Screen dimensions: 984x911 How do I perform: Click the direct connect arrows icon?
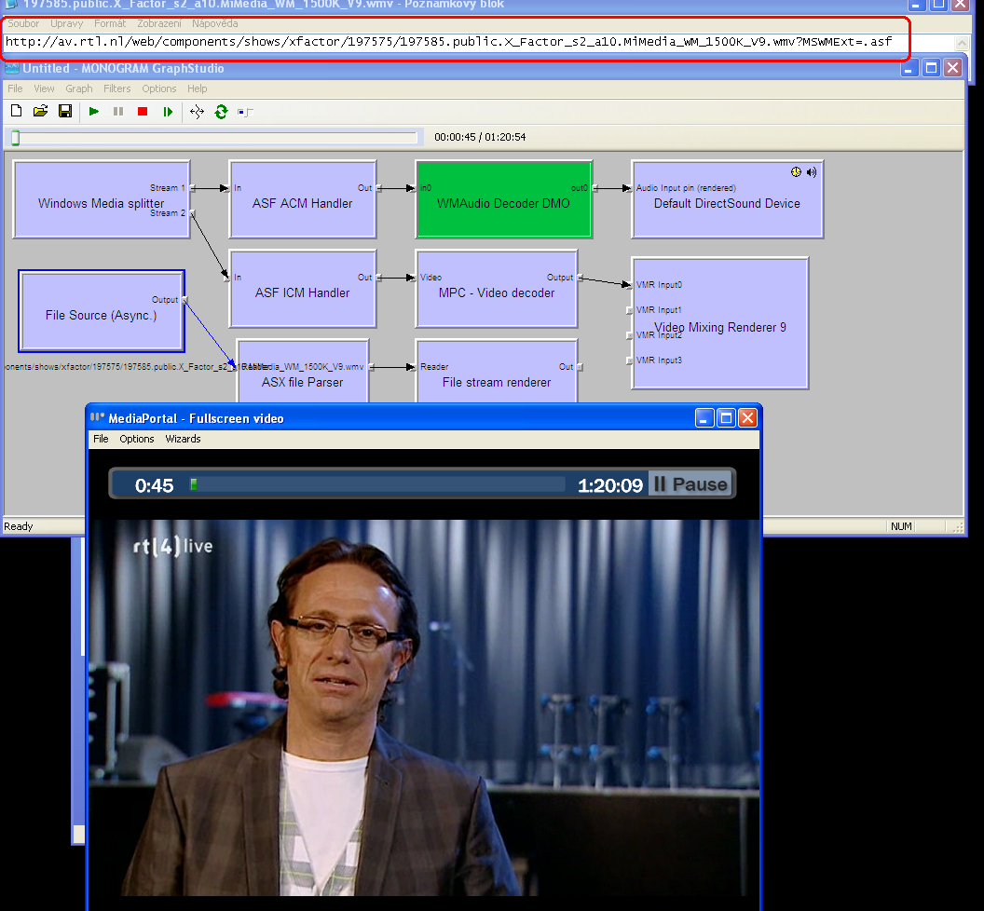[197, 112]
